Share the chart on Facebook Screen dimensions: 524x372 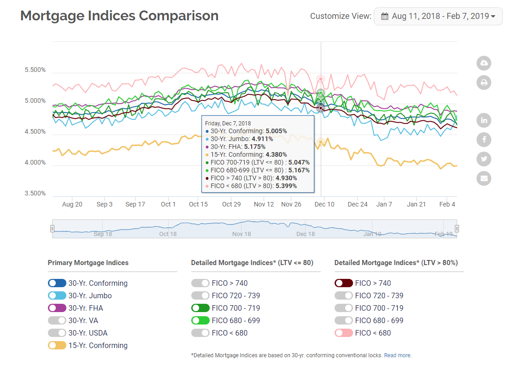pyautogui.click(x=484, y=140)
